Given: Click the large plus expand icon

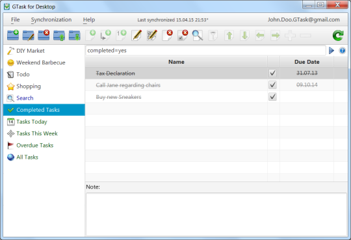Looking at the screenshot, I should coord(290,35).
